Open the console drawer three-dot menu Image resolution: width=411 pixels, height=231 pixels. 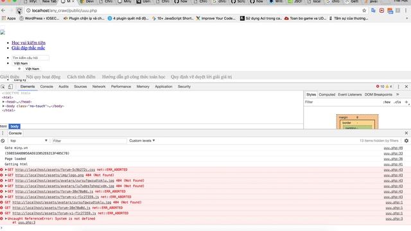tap(3, 133)
